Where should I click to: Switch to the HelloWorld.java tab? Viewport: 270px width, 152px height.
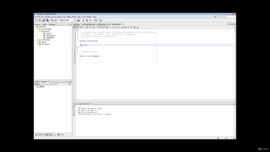(90, 24)
